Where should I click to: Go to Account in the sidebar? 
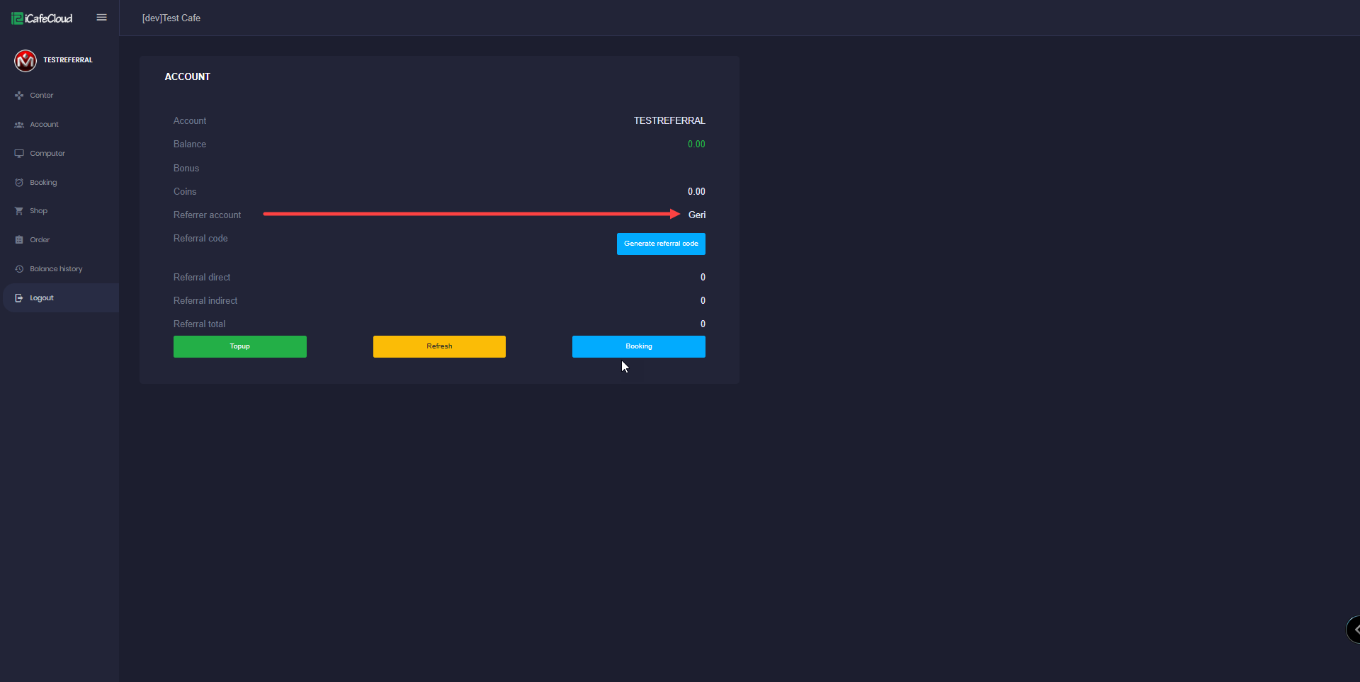(x=61, y=125)
